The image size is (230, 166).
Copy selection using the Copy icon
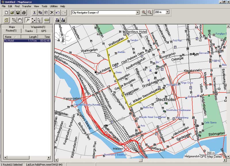tap(40, 13)
